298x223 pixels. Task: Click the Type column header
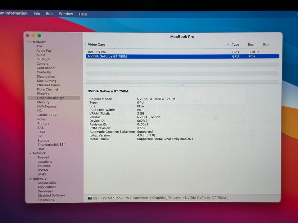coord(235,45)
